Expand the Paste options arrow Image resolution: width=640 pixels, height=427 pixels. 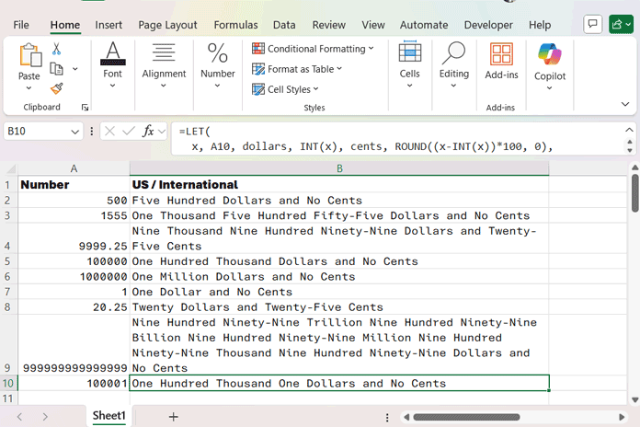click(29, 87)
